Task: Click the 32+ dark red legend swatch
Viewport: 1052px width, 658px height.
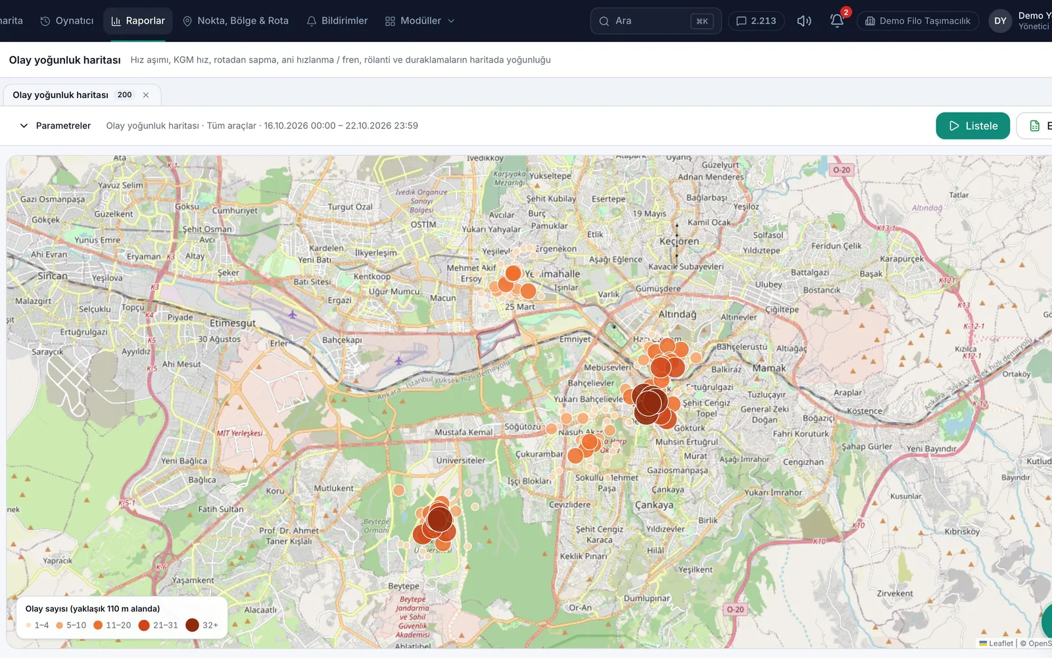Action: 192,625
